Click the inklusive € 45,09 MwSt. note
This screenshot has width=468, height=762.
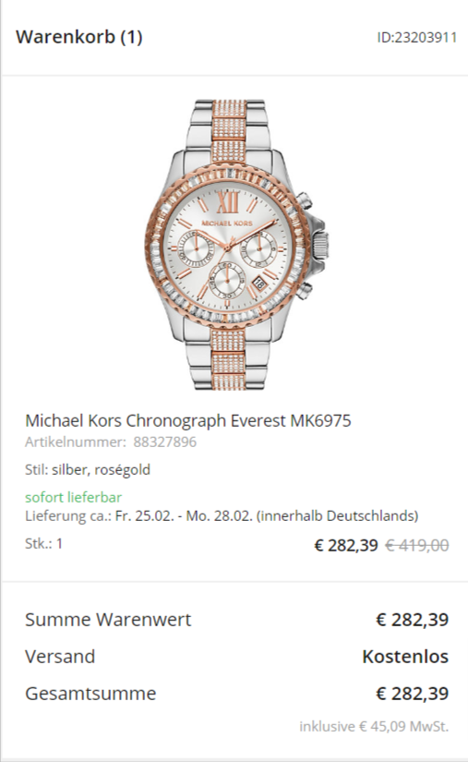374,727
